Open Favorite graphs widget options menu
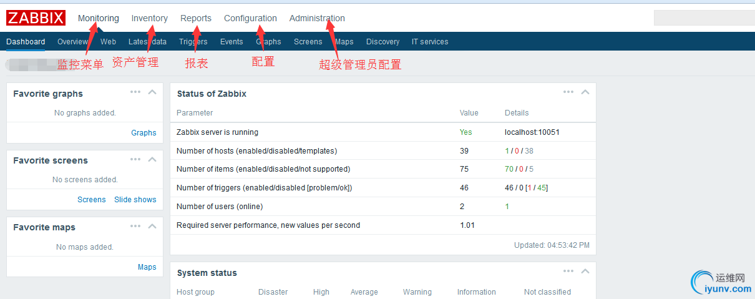 (135, 92)
